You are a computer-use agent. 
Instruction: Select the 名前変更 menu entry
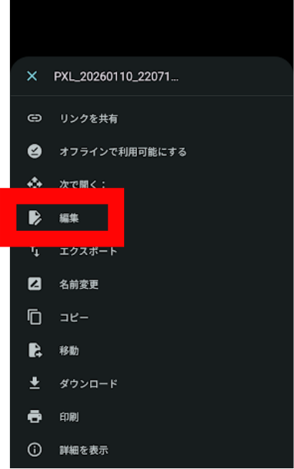point(151,284)
